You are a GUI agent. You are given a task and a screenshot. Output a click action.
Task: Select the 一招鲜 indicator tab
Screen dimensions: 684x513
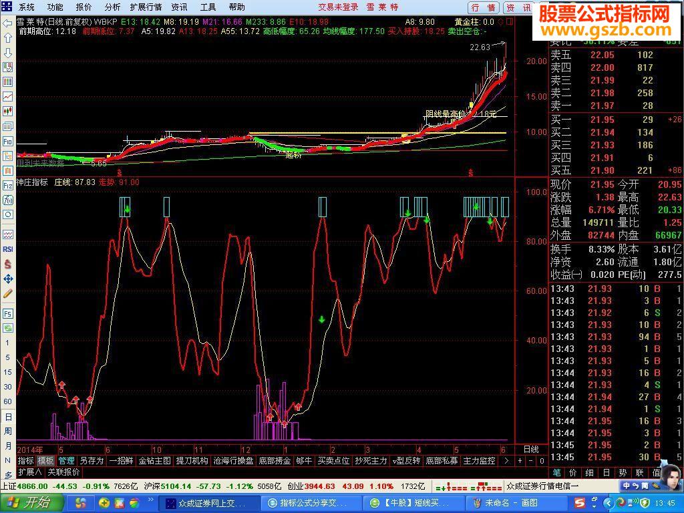tap(121, 461)
